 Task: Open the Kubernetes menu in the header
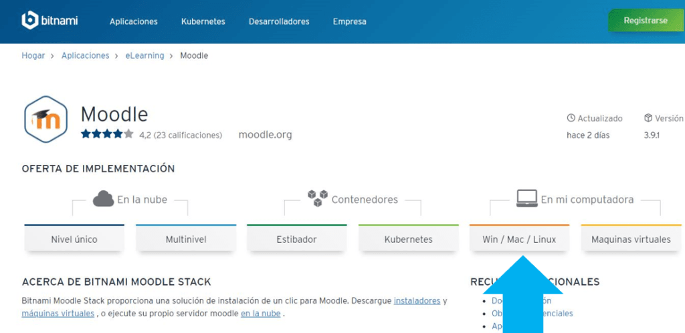coord(203,21)
